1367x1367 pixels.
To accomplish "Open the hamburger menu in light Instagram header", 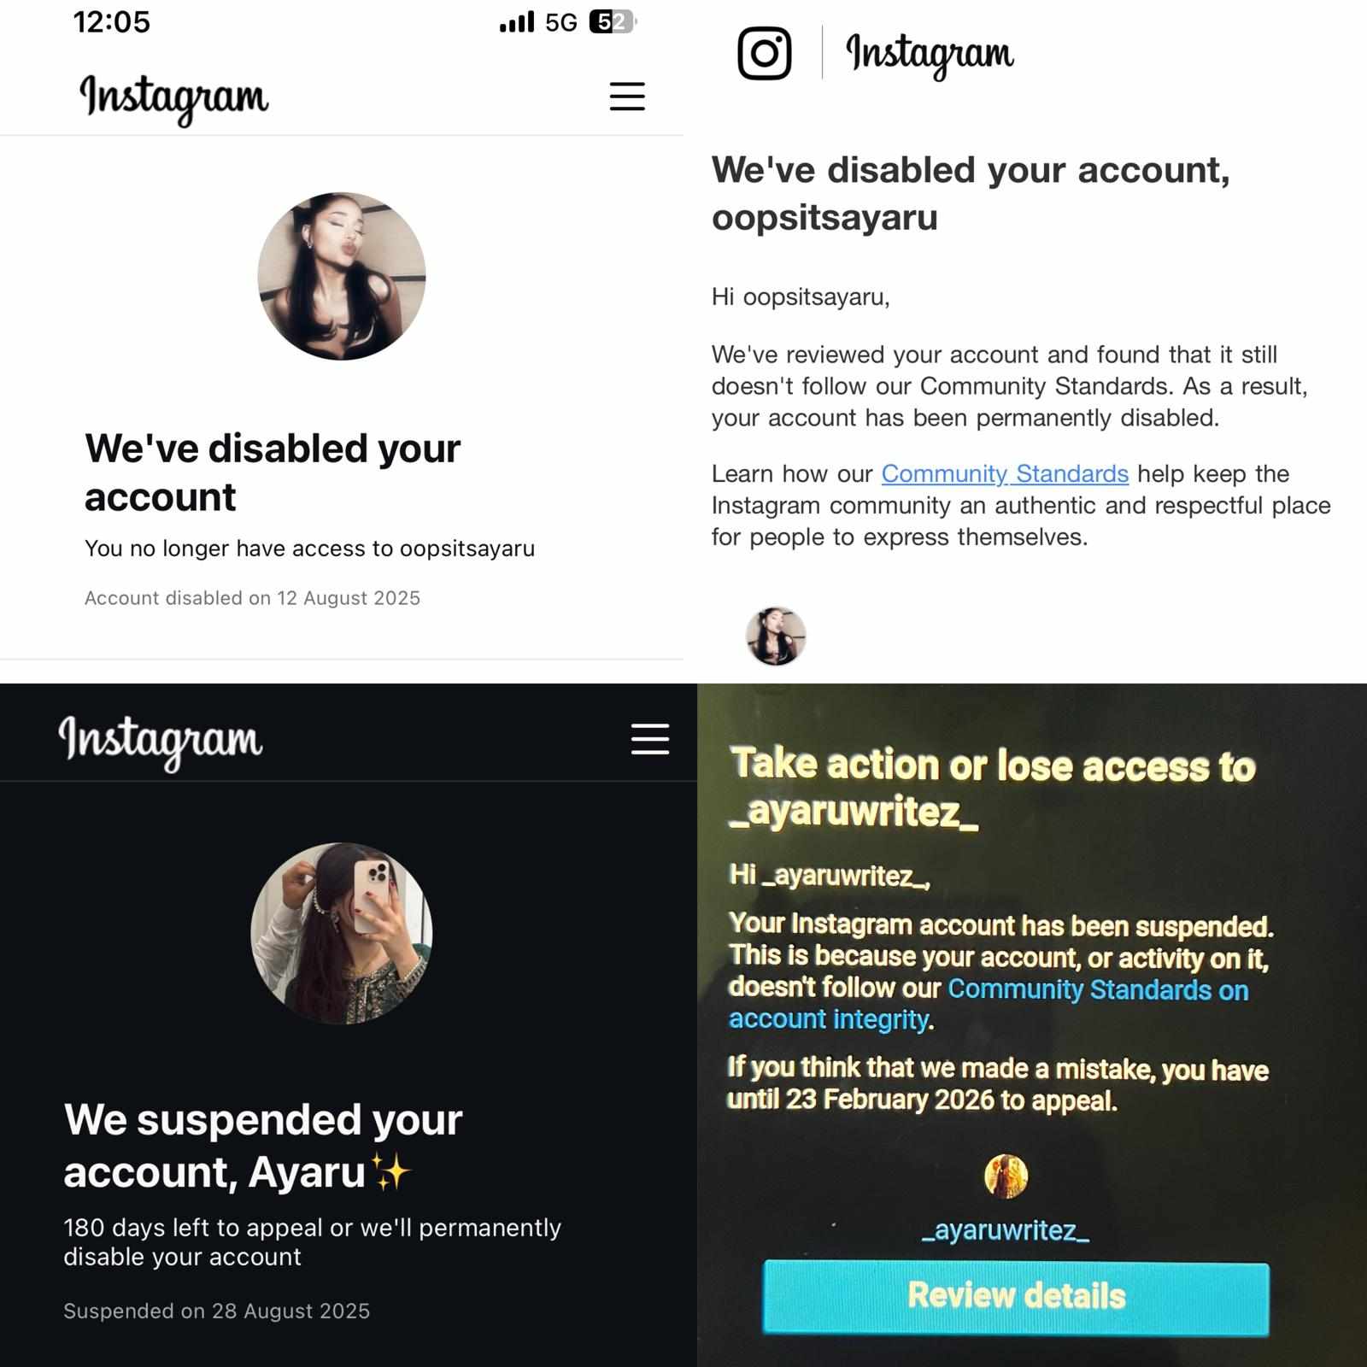I will (x=627, y=97).
